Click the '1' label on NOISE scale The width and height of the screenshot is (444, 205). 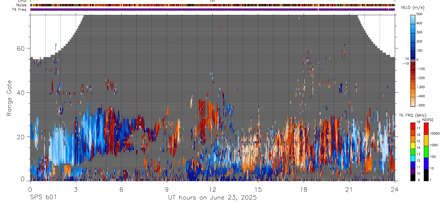click(x=431, y=180)
